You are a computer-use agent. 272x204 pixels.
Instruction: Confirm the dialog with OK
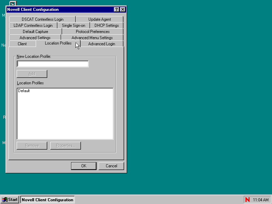(84, 166)
